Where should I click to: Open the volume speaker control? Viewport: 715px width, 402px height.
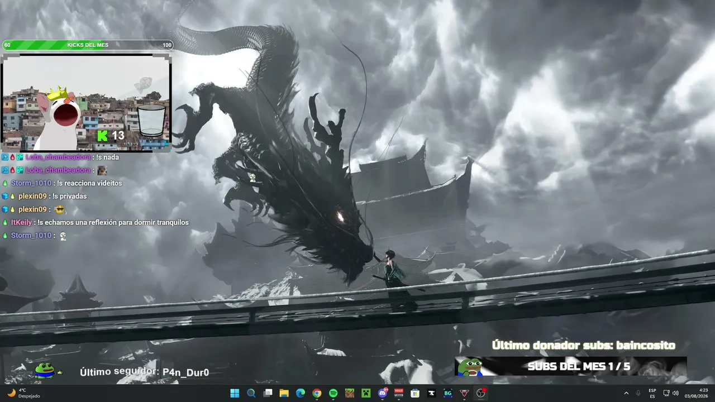675,393
